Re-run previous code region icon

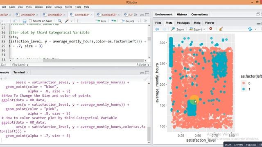coord(114,21)
